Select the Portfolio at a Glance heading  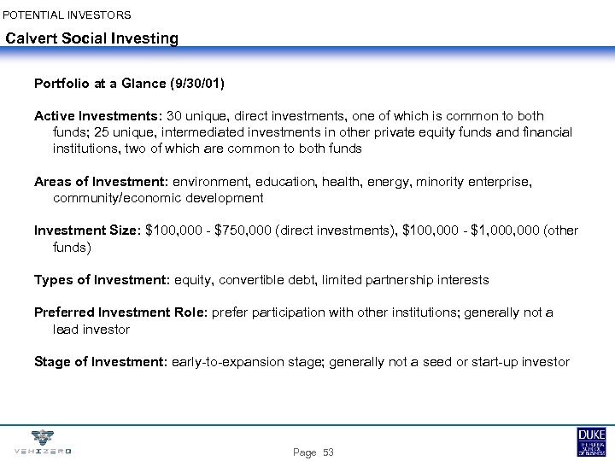[131, 85]
